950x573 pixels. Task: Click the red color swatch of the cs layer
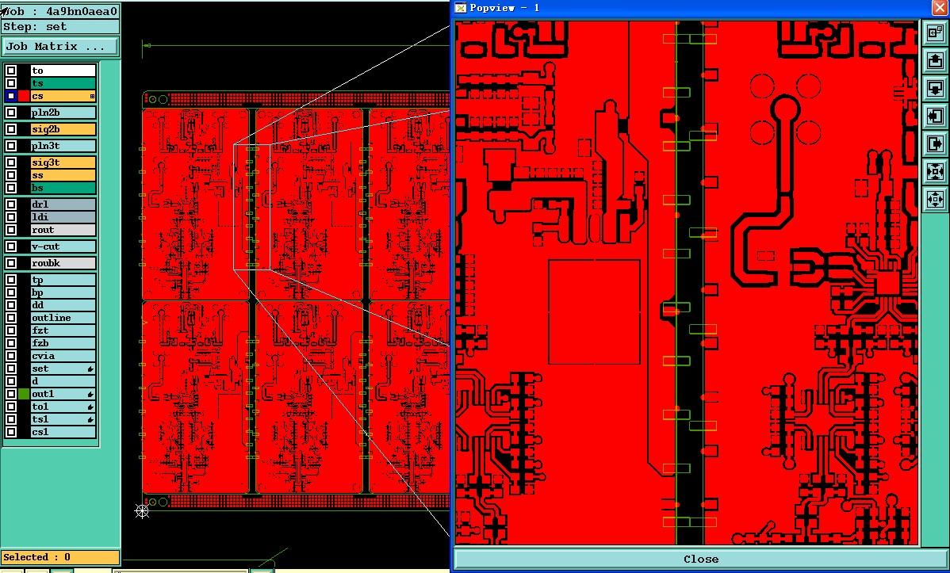pos(24,97)
